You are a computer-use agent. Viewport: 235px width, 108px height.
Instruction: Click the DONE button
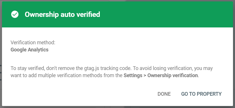[x=164, y=94]
